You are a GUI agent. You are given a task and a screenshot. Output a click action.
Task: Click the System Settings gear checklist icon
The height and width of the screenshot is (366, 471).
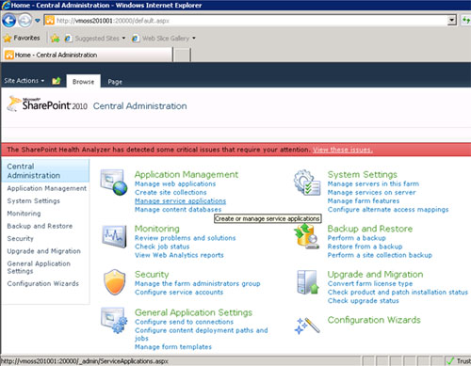coord(307,183)
